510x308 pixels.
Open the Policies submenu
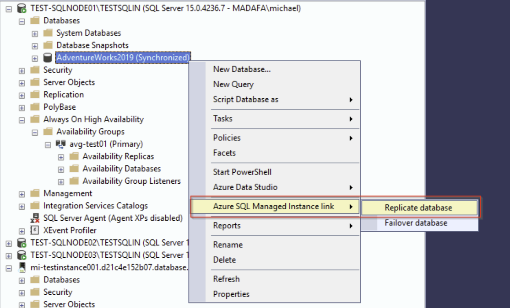point(275,138)
